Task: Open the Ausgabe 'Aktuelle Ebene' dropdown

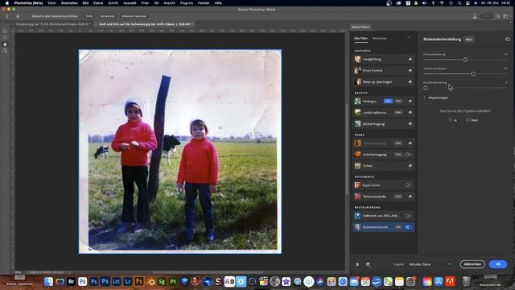Action: [x=430, y=264]
